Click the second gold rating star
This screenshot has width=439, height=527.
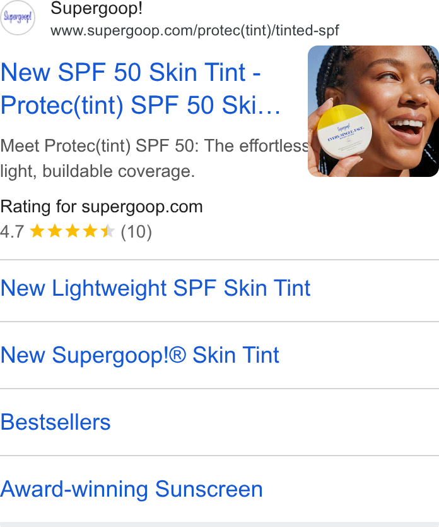click(55, 231)
